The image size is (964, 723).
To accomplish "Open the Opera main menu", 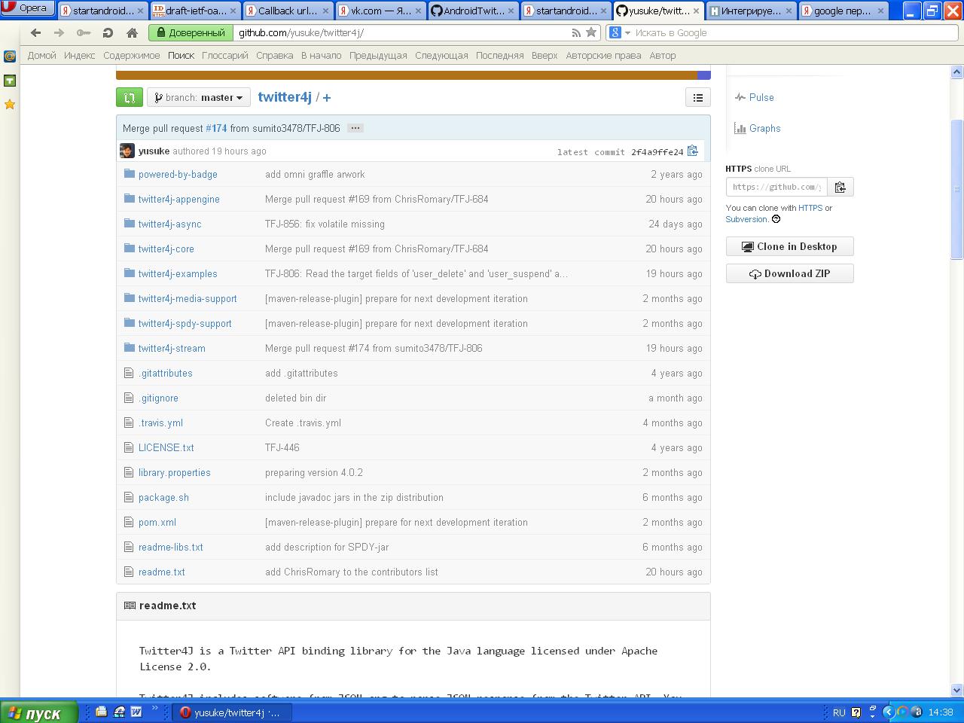I will (26, 9).
